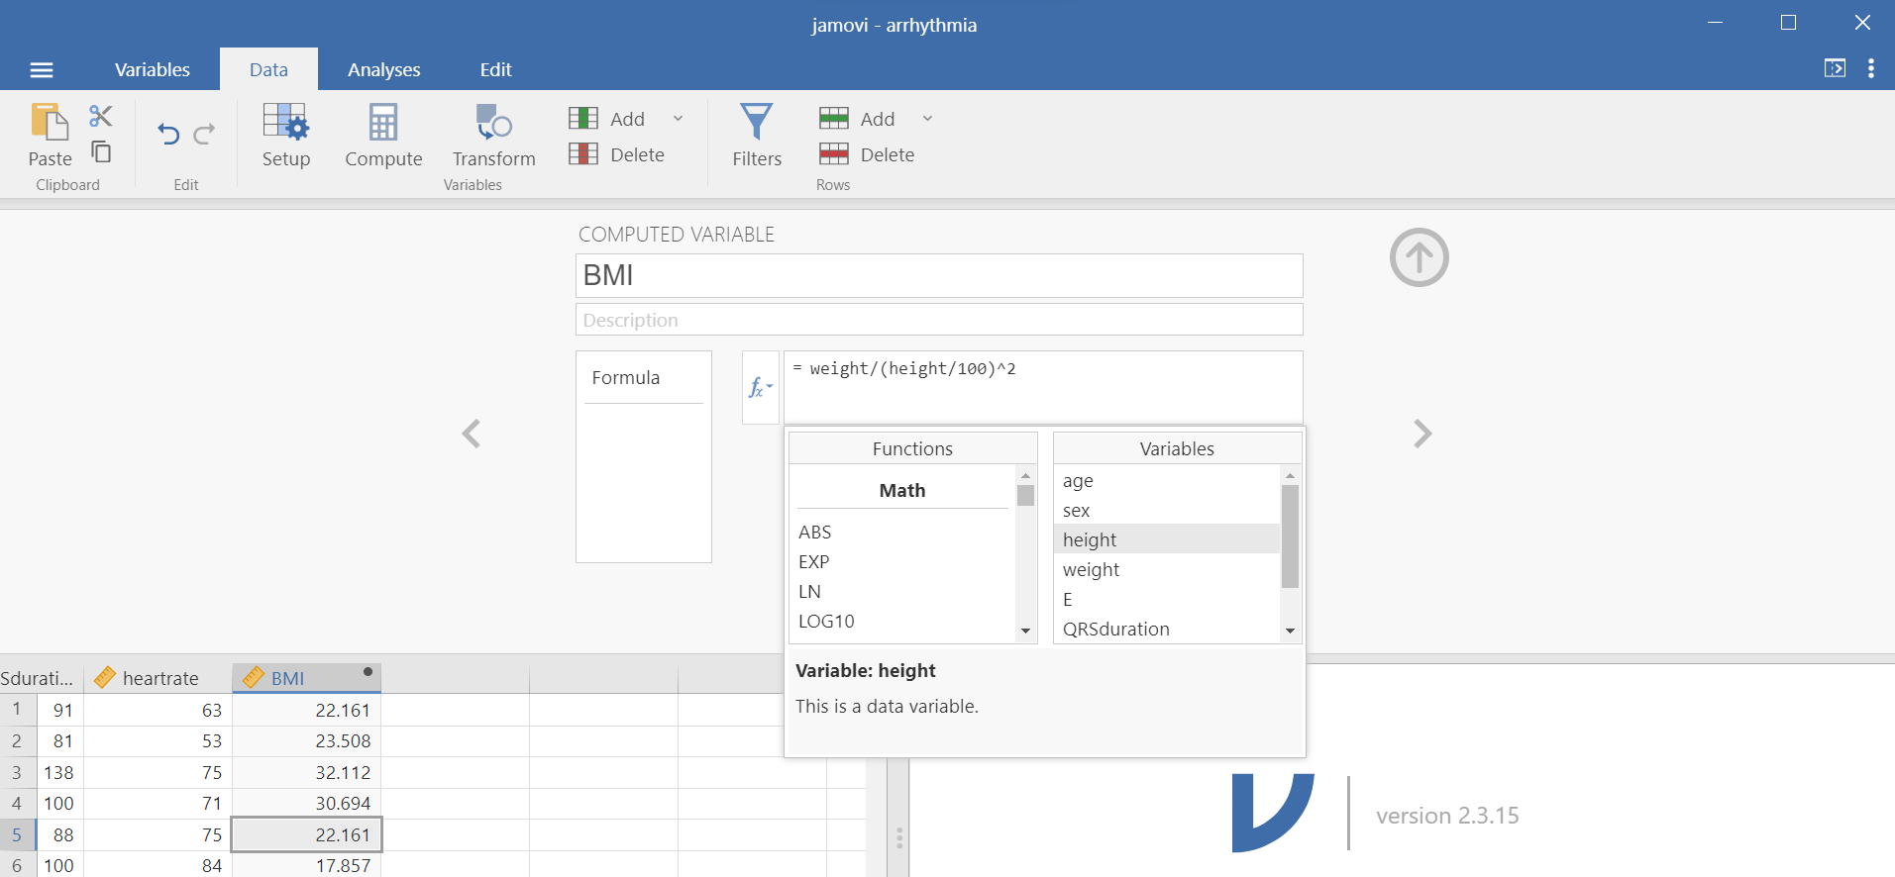The width and height of the screenshot is (1895, 877).
Task: Click the Cut scissors icon
Action: [x=100, y=116]
